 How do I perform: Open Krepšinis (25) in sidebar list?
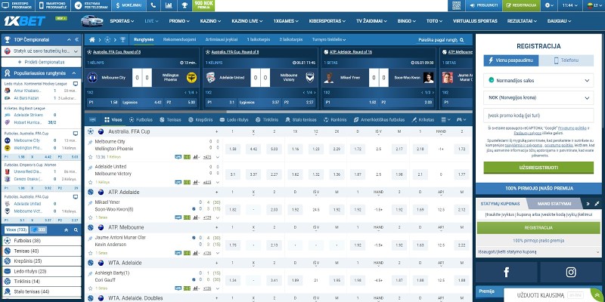(x=41, y=261)
